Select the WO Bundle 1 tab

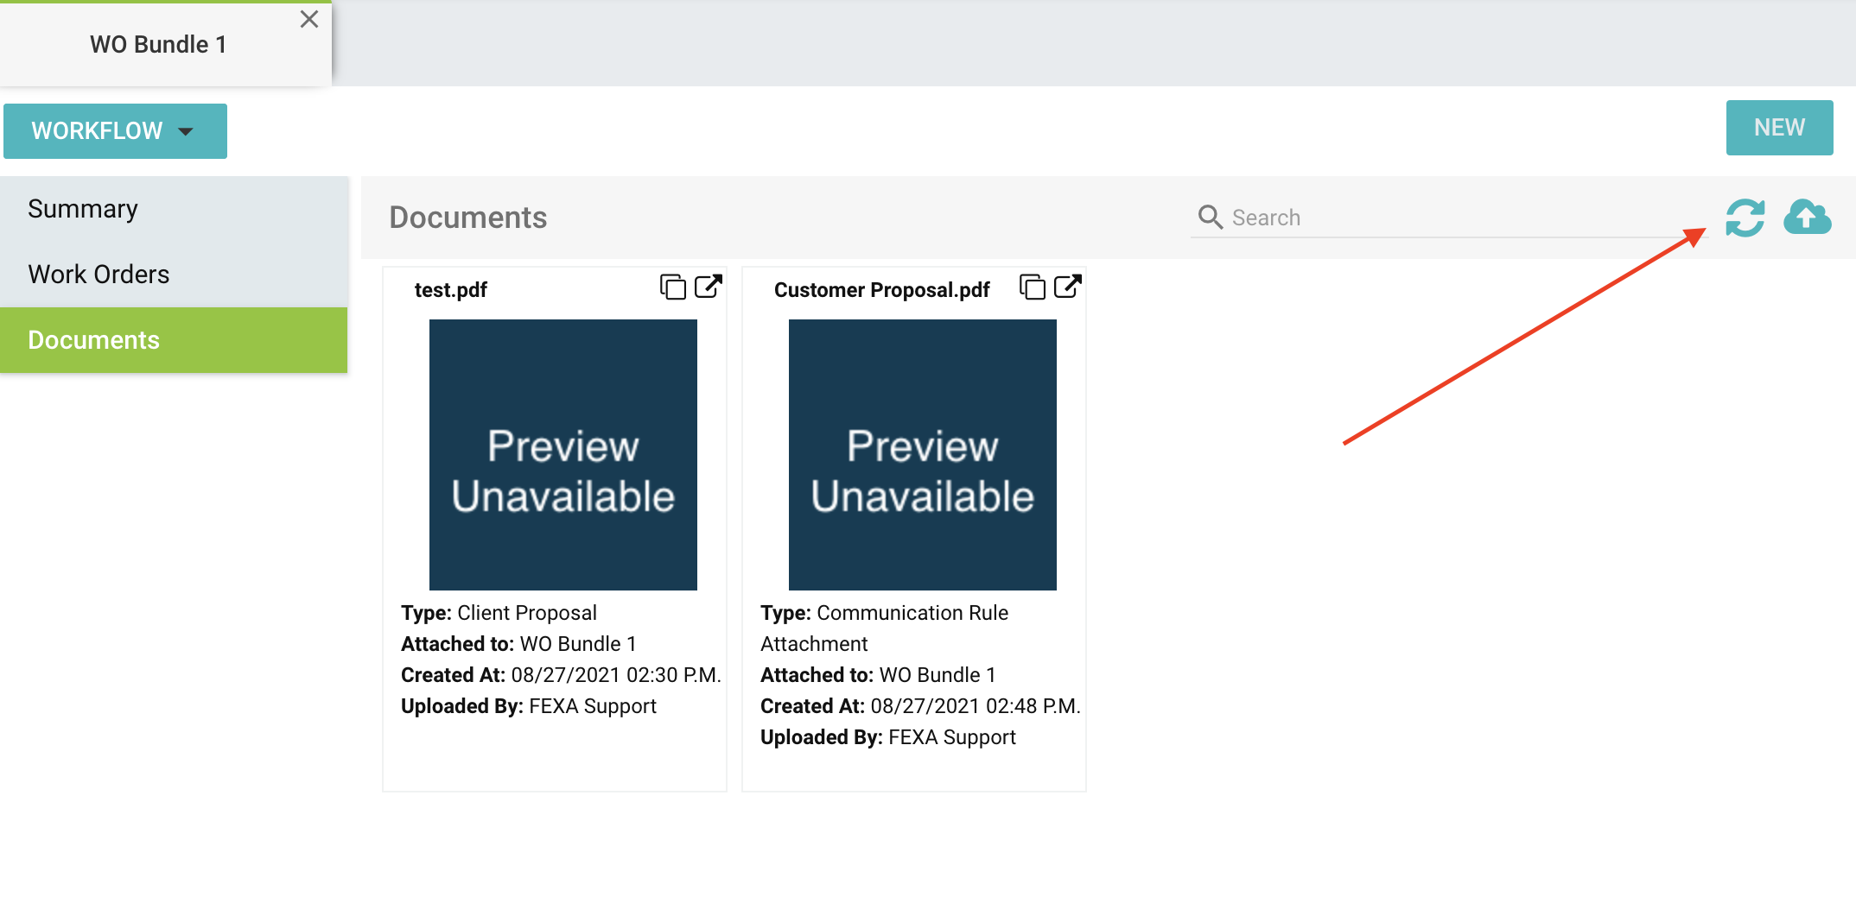point(158,45)
